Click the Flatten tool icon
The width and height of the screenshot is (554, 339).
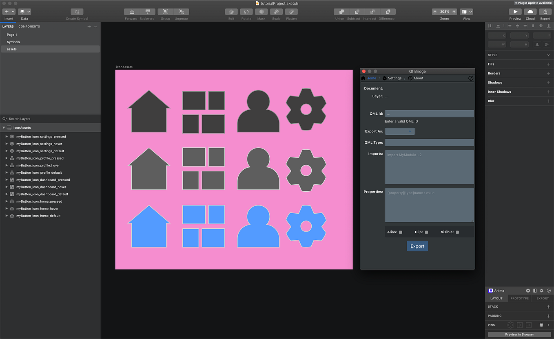(291, 11)
